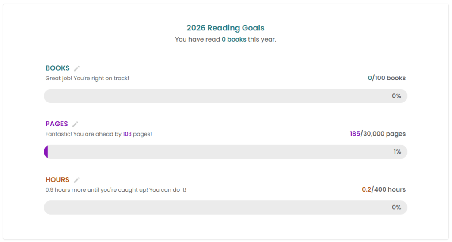
Task: Select the HOURS goal heading
Action: click(57, 179)
